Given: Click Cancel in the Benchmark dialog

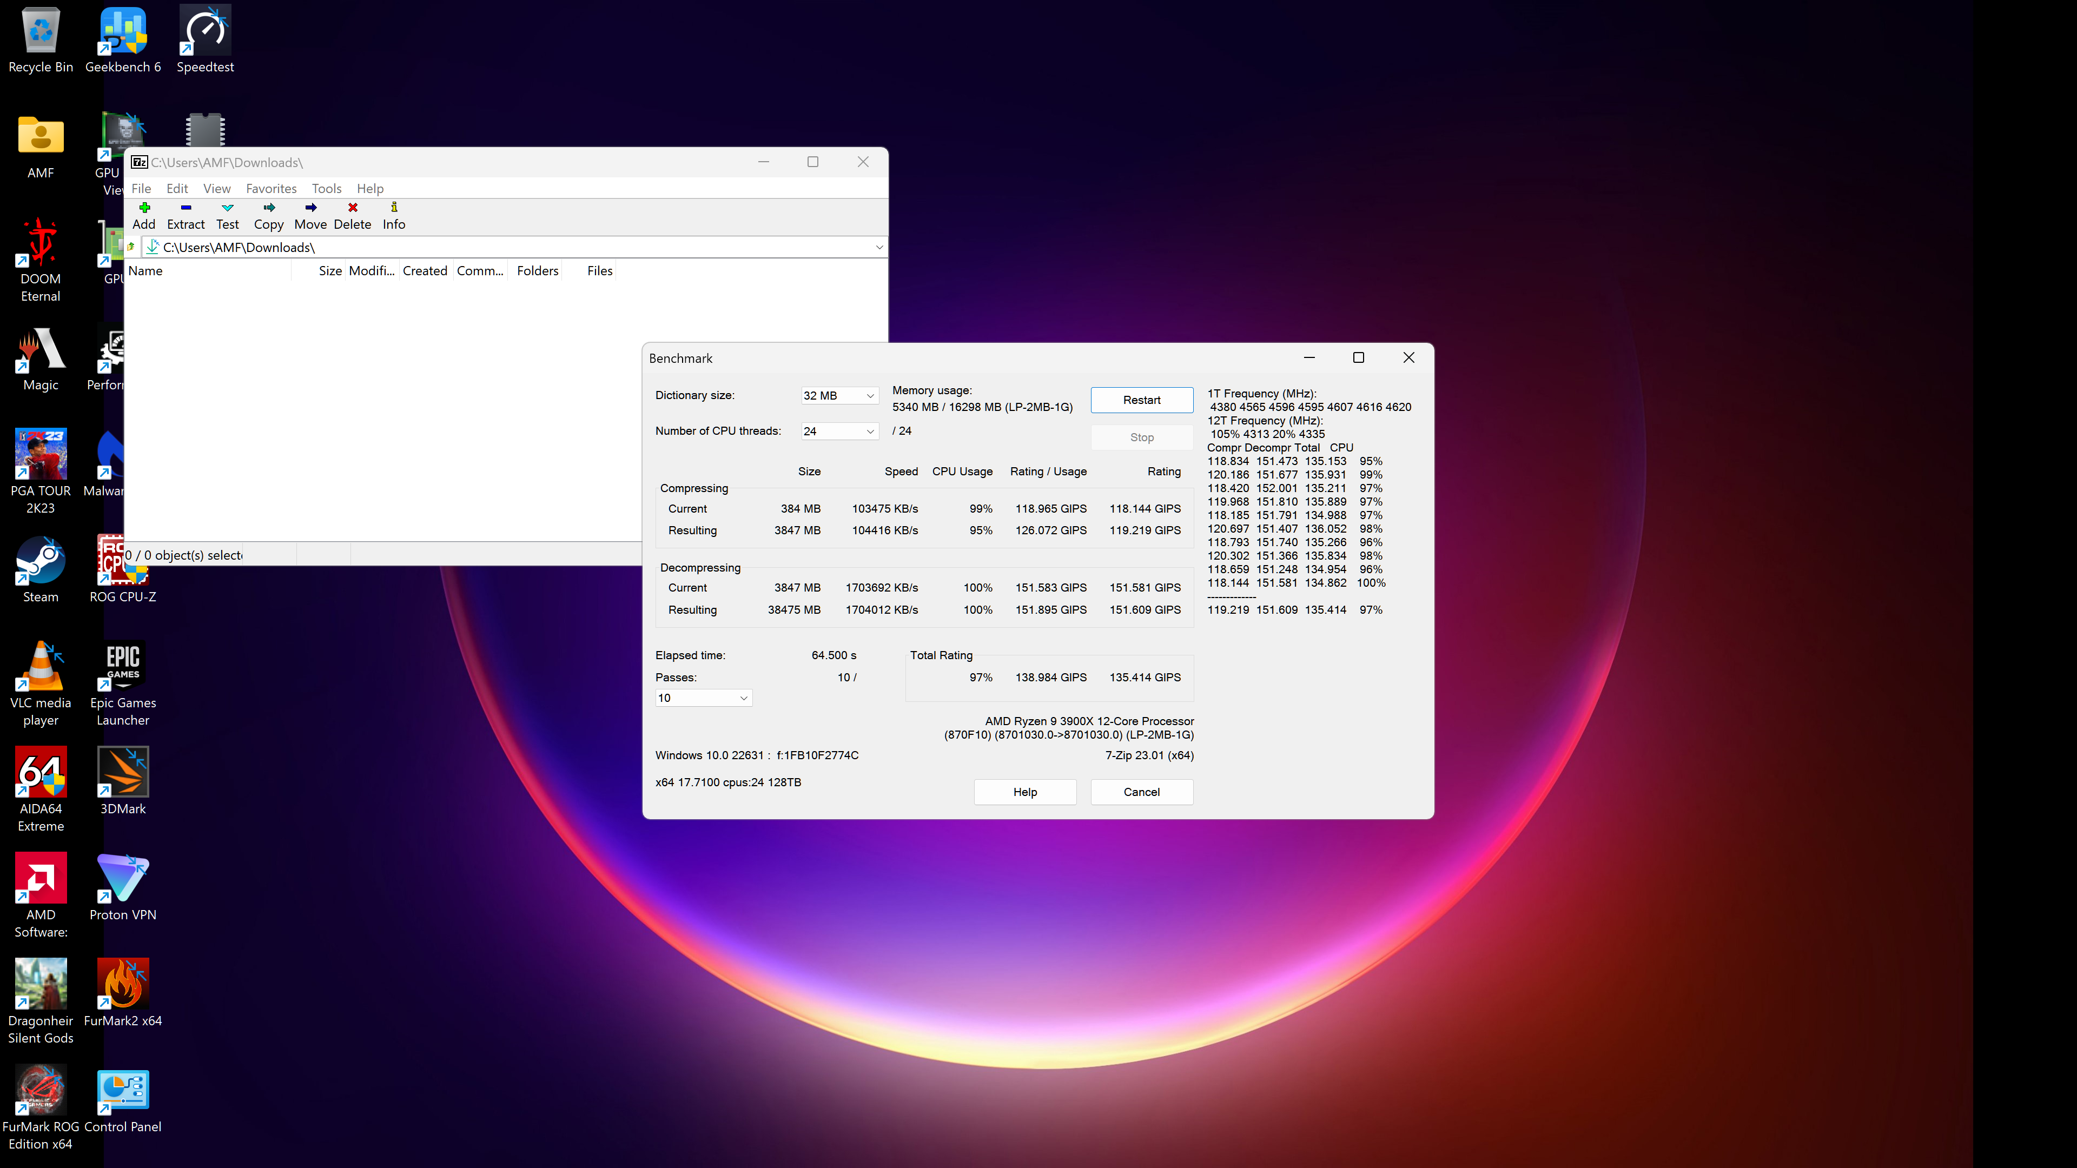Looking at the screenshot, I should 1142,792.
